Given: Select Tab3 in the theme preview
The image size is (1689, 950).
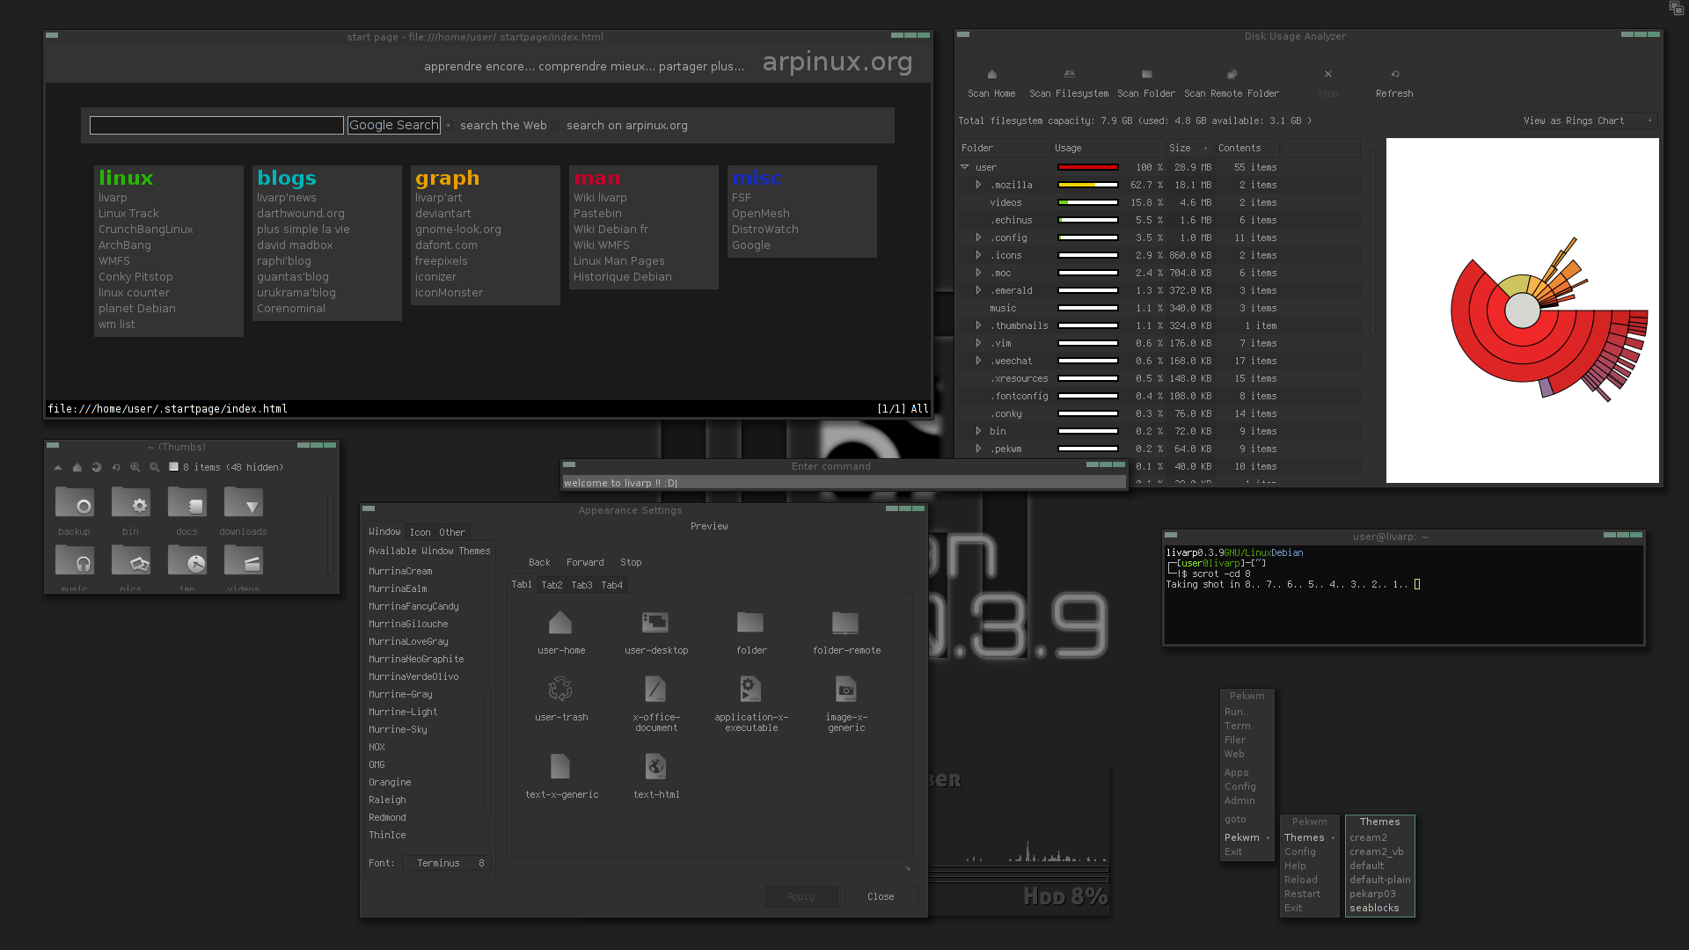Looking at the screenshot, I should (581, 585).
